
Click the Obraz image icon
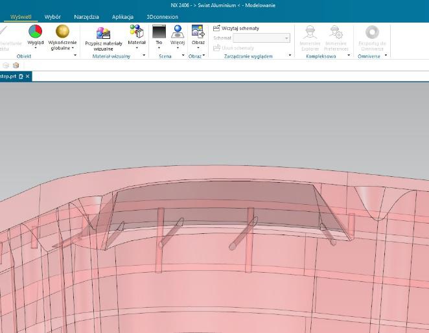(198, 31)
